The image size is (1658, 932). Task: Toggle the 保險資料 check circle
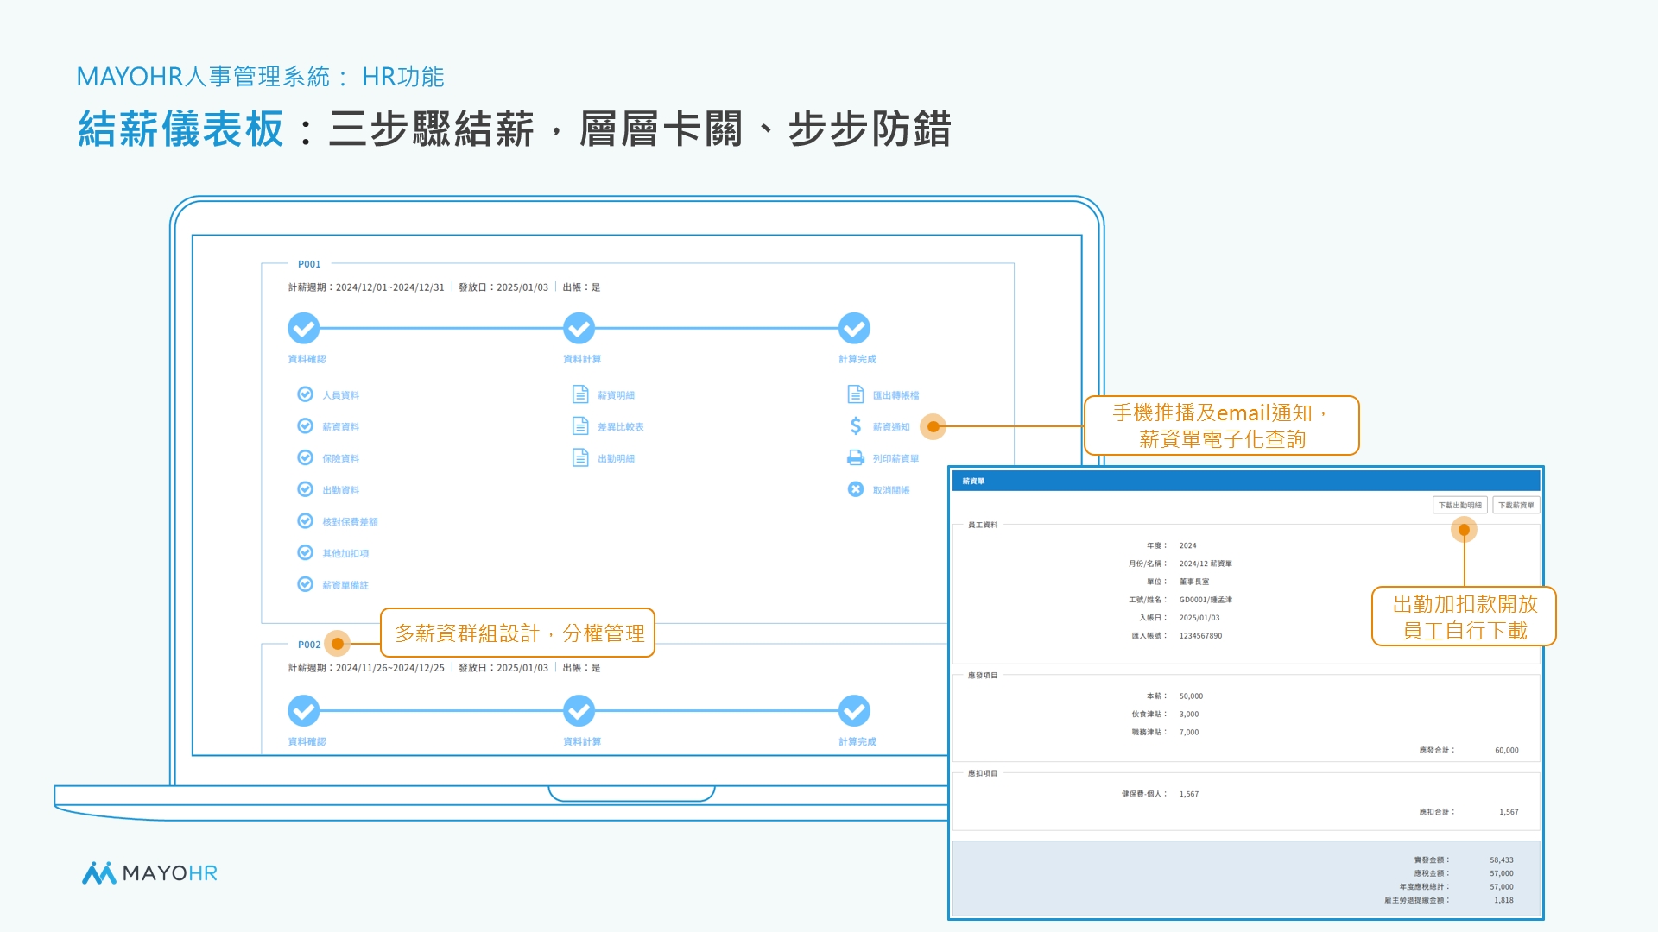click(305, 457)
